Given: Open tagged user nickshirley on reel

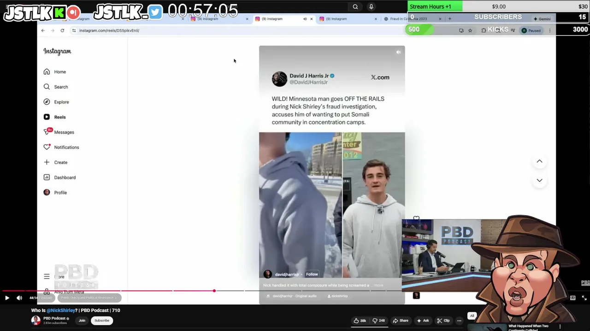Looking at the screenshot, I should (338, 296).
